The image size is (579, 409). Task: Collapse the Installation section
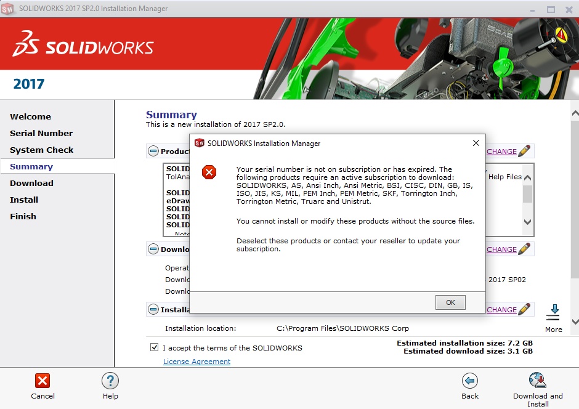point(153,309)
